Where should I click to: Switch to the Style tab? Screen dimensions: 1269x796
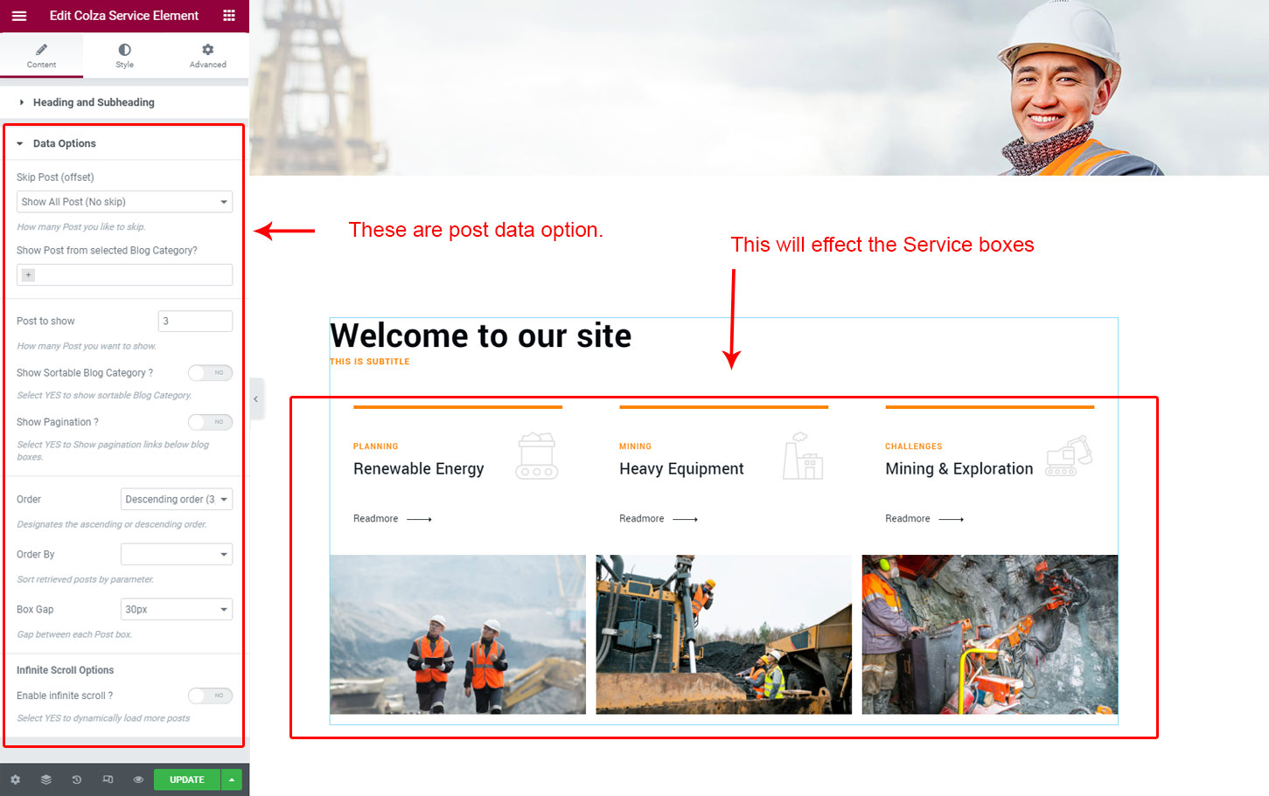124,56
